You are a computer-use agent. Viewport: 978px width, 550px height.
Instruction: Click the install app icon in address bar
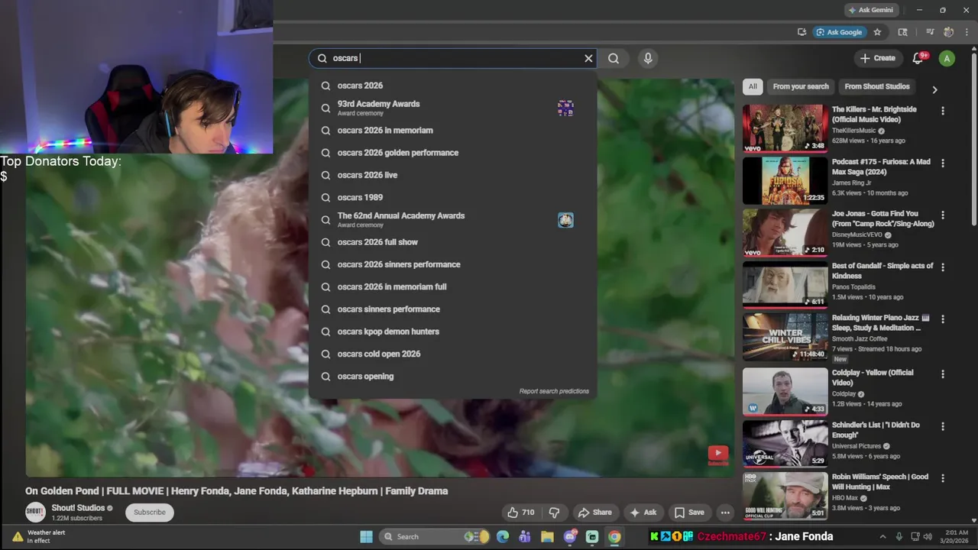[802, 32]
